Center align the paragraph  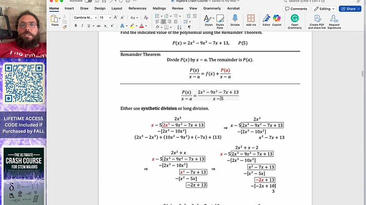[x=163, y=22]
